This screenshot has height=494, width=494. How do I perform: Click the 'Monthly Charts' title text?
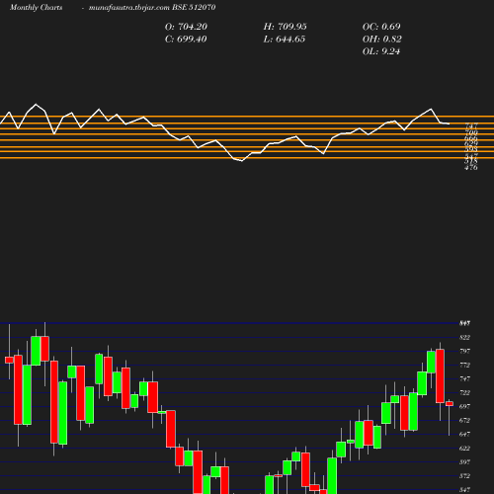coord(36,7)
